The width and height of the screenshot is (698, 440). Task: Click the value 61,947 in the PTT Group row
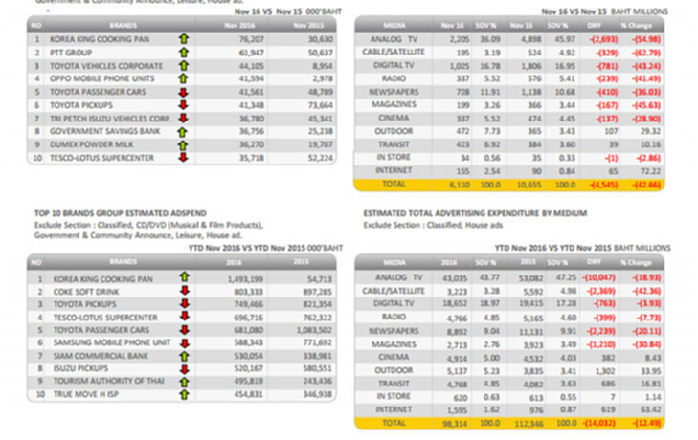252,53
